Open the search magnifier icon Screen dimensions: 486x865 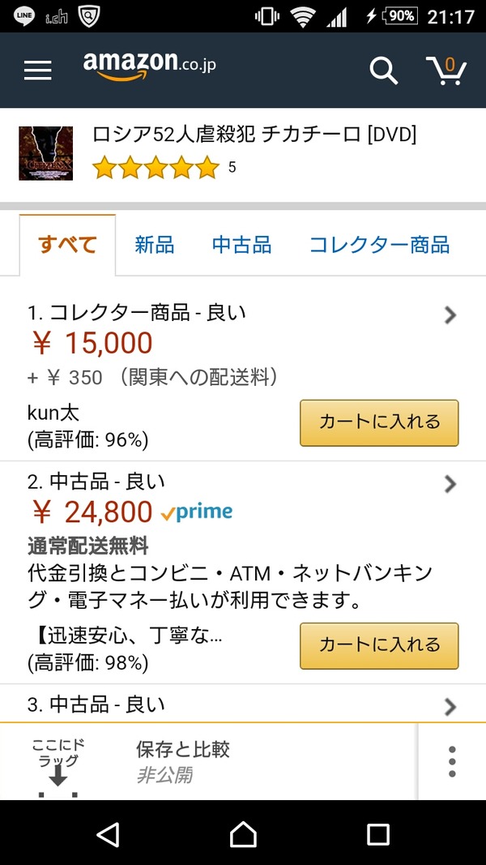coord(384,71)
